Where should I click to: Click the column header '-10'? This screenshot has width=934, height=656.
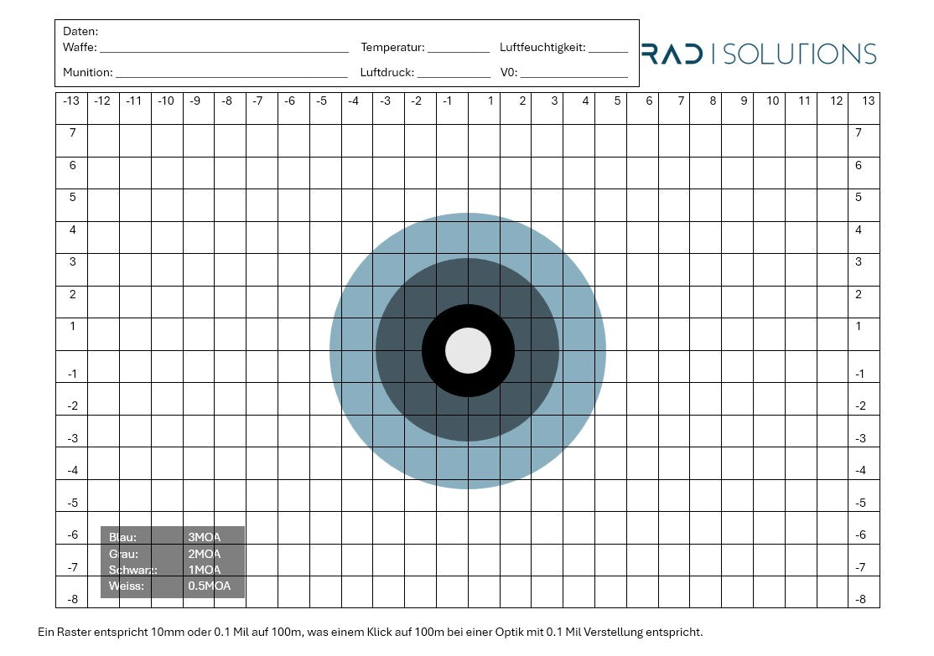(166, 101)
